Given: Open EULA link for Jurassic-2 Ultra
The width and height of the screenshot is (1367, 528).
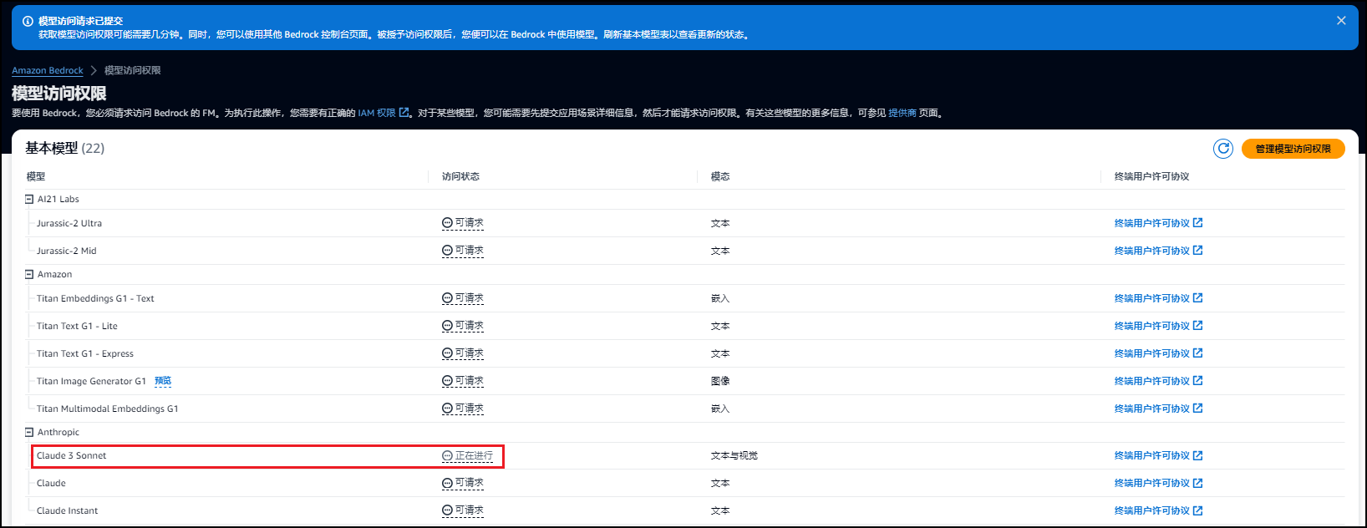Looking at the screenshot, I should point(1158,223).
